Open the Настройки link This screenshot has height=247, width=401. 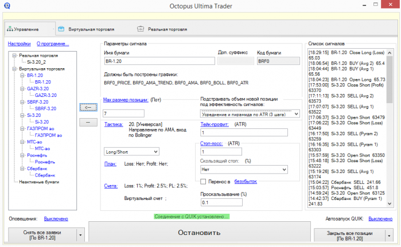[x=19, y=44]
